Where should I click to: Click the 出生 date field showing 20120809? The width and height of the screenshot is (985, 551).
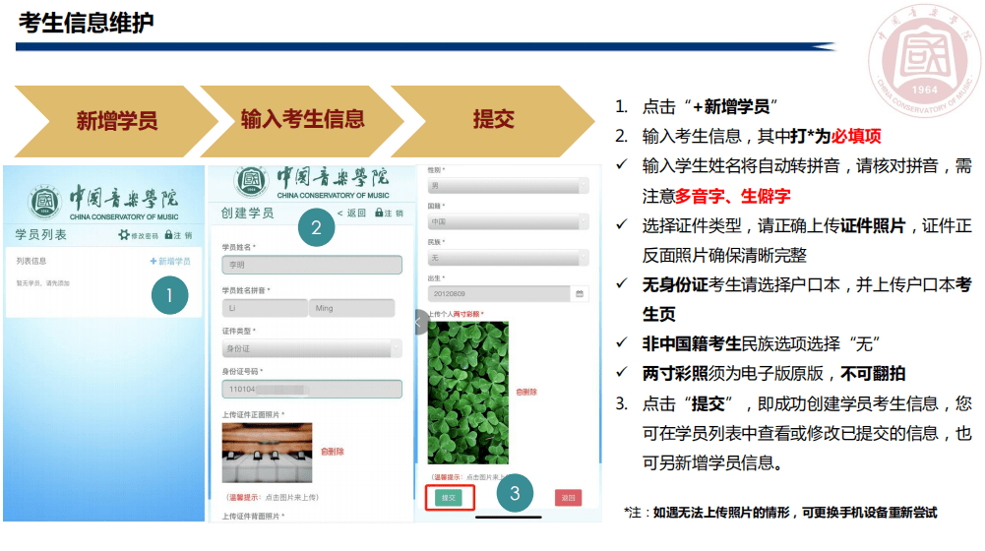coord(500,293)
